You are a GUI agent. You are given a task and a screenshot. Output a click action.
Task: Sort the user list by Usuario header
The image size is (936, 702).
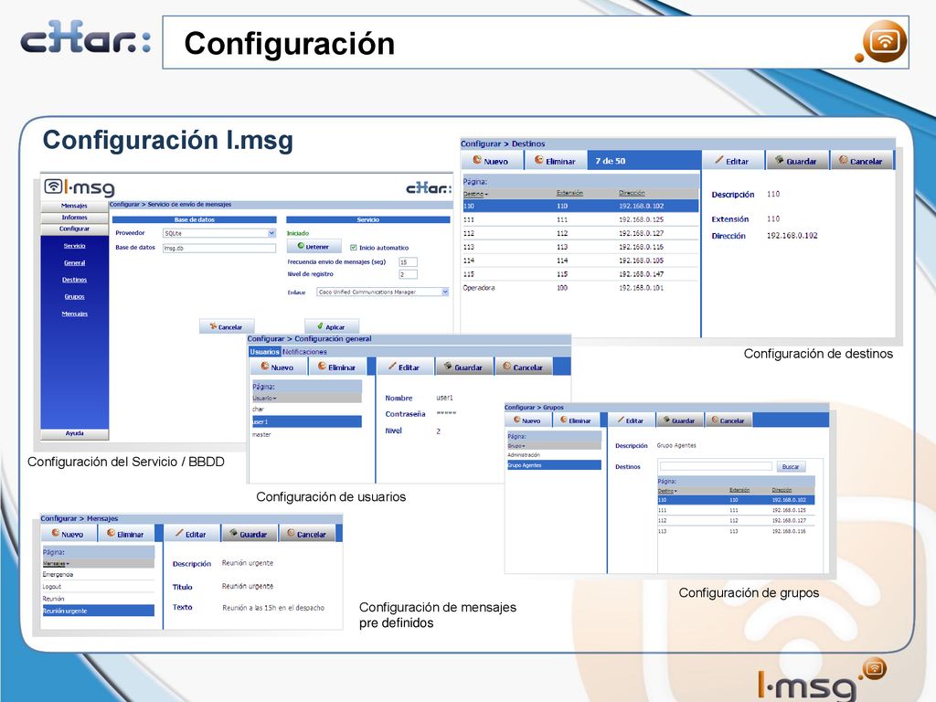(264, 399)
